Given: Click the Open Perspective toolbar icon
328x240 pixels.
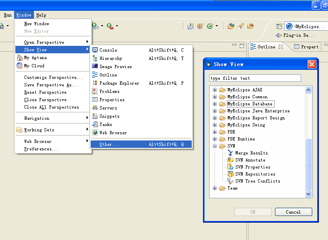Looking at the screenshot, I should tap(279, 26).
